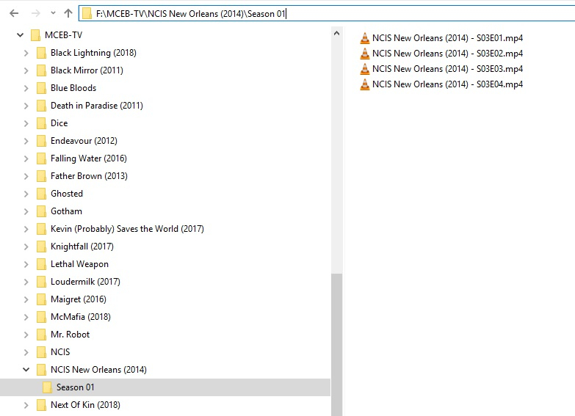Image resolution: width=575 pixels, height=416 pixels.
Task: Expand the Next Of Kin (2018) folder
Action: [x=26, y=405]
